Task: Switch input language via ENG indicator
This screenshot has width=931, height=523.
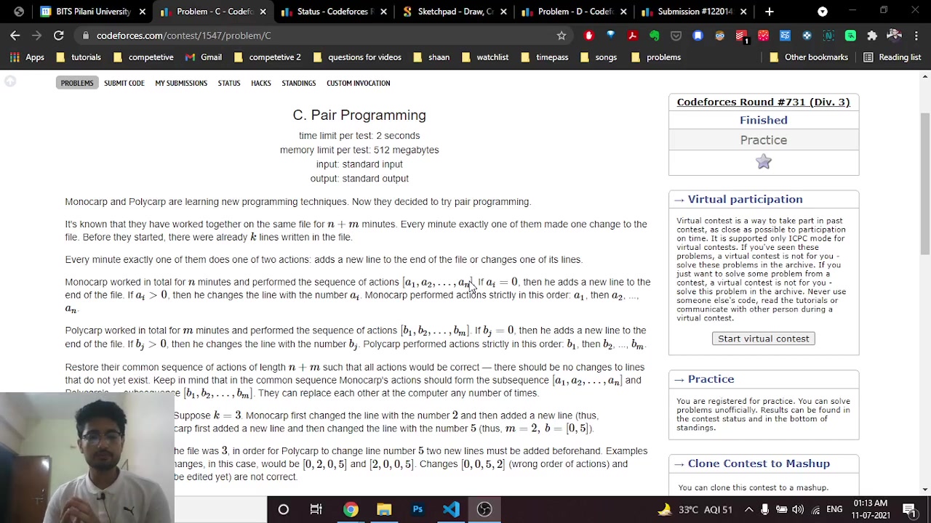Action: (834, 509)
